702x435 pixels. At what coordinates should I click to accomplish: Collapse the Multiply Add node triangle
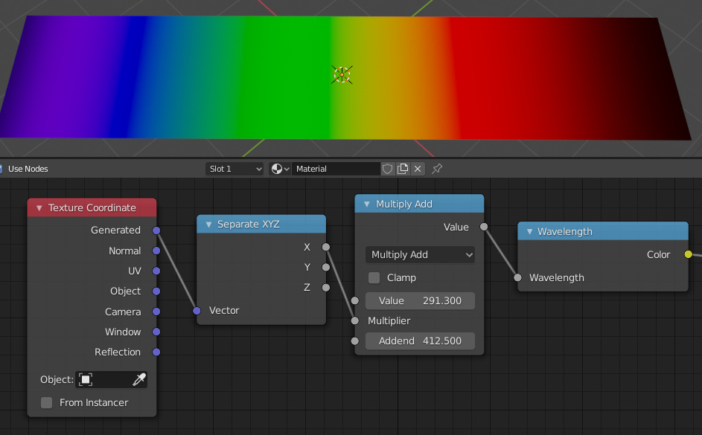pyautogui.click(x=367, y=204)
